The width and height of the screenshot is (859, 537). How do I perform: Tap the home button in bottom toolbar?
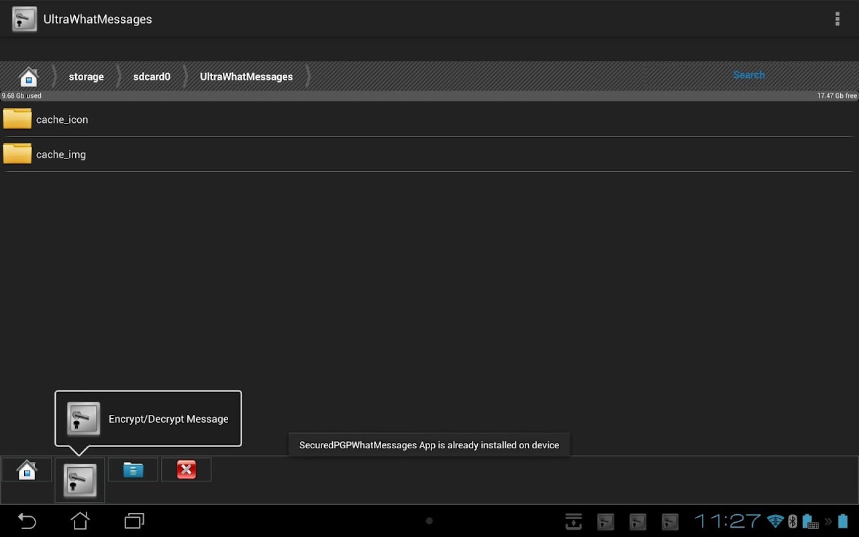pyautogui.click(x=26, y=470)
